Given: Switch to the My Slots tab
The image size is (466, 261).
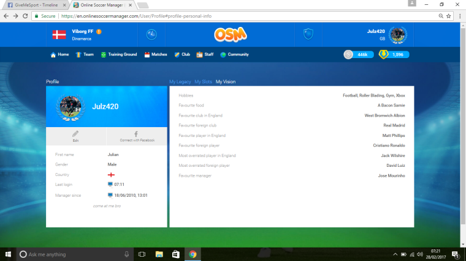Looking at the screenshot, I should (x=204, y=82).
